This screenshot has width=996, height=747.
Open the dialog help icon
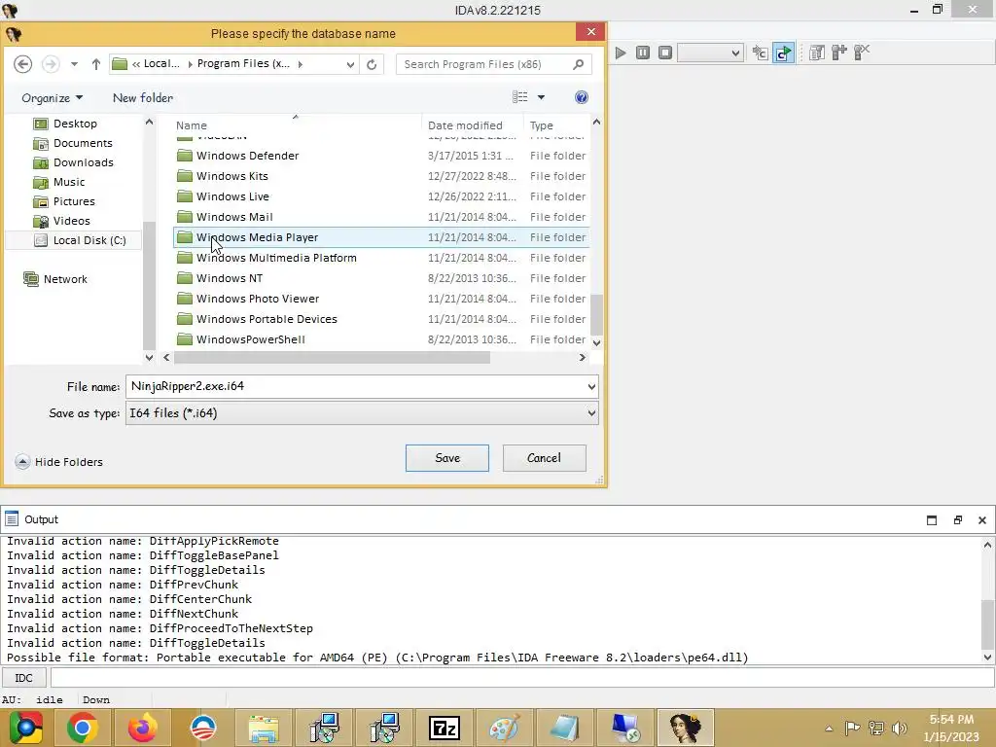point(582,97)
